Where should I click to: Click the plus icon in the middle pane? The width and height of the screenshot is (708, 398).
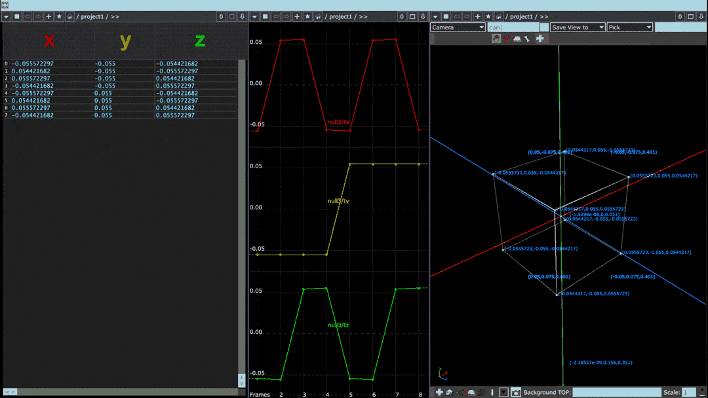(x=297, y=16)
